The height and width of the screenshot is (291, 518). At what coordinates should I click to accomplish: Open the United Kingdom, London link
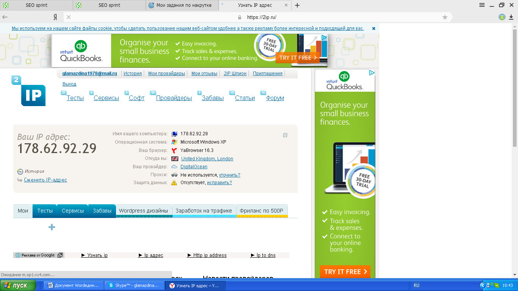click(x=207, y=159)
